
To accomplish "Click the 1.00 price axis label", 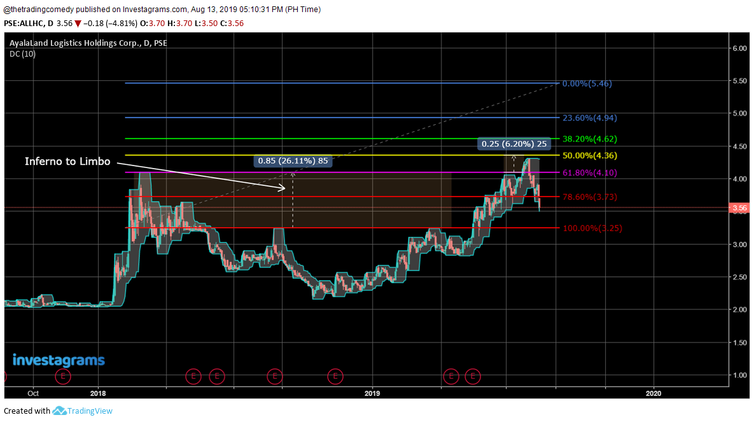I will pyautogui.click(x=740, y=376).
